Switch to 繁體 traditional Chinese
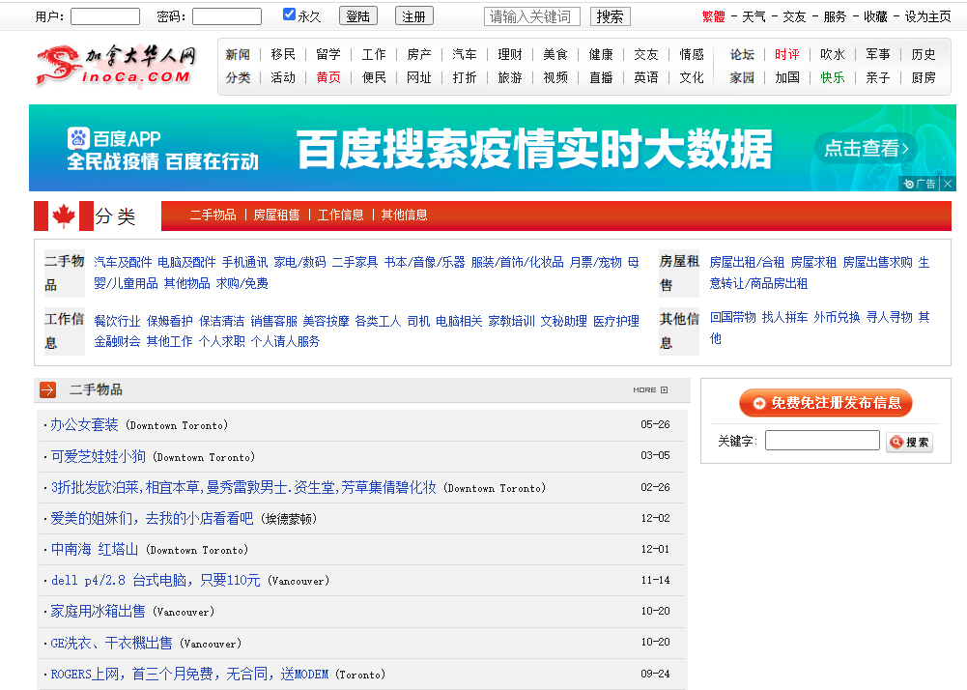 coord(714,16)
